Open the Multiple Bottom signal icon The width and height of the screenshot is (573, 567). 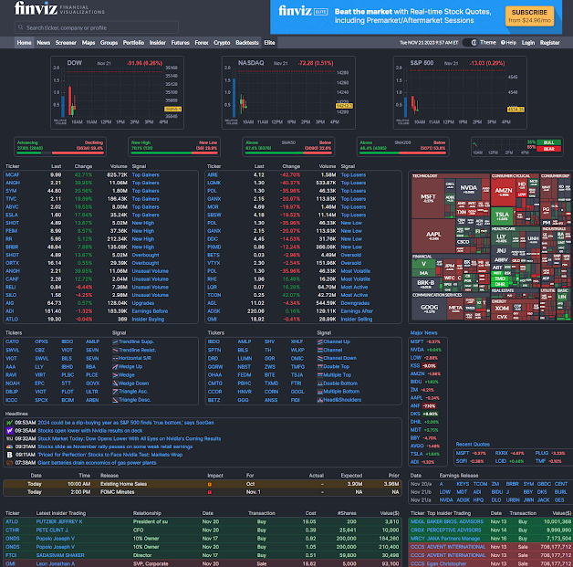320,392
